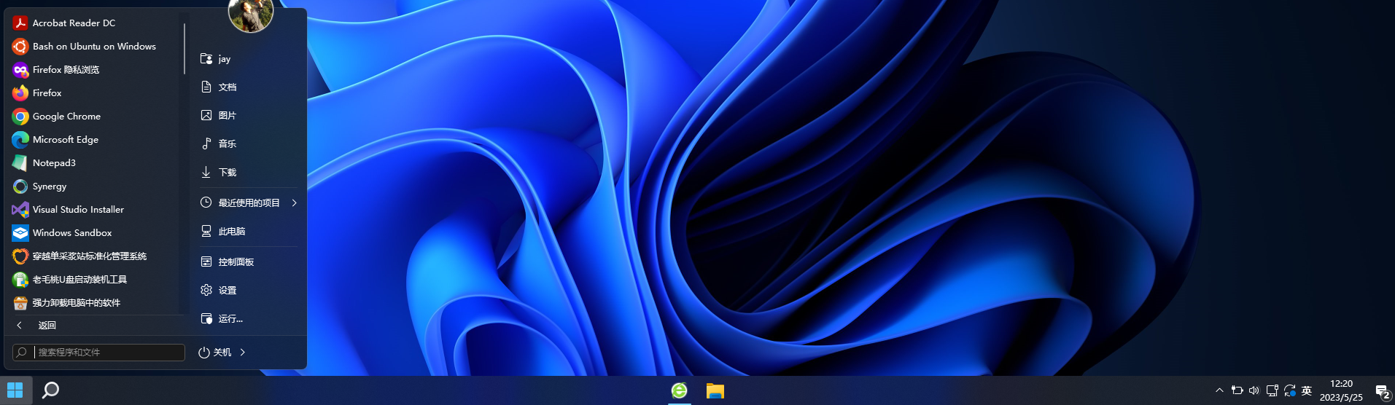Open the notification center icon
Screen dimensions: 1395x405
pyautogui.click(x=1382, y=391)
